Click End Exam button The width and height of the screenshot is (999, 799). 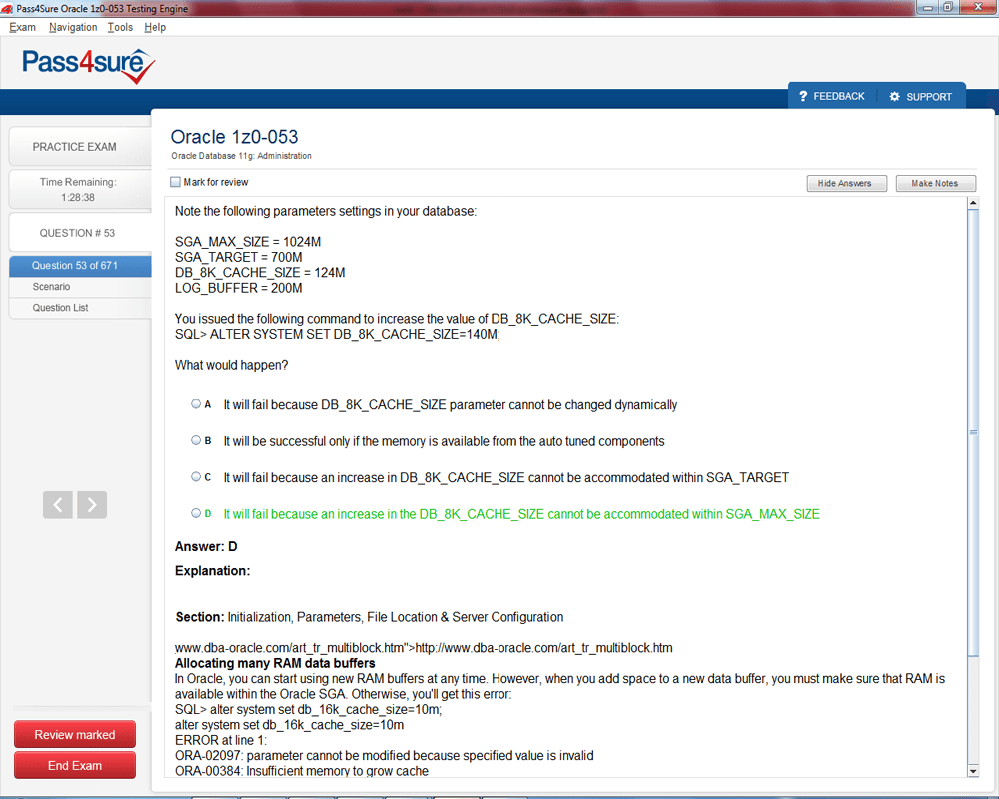75,765
